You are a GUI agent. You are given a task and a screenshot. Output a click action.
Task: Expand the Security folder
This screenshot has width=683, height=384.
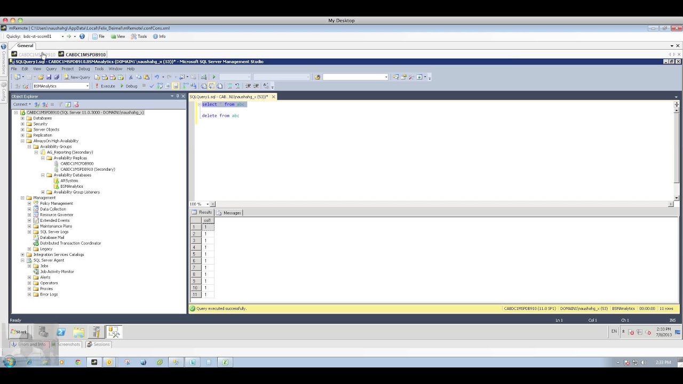click(22, 124)
